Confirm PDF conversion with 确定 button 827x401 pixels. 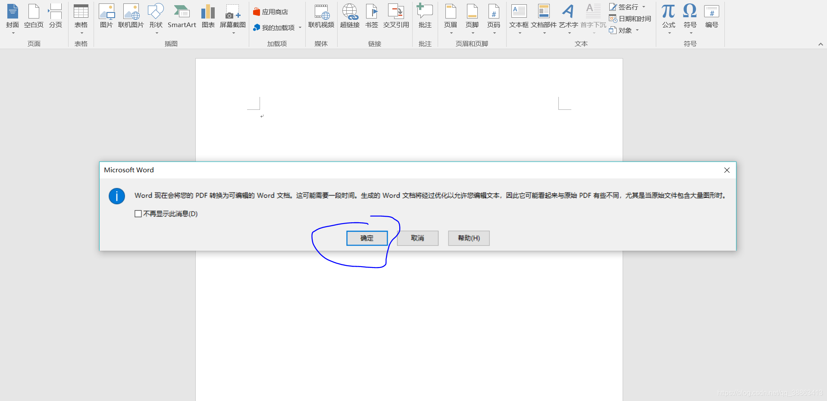pos(367,238)
